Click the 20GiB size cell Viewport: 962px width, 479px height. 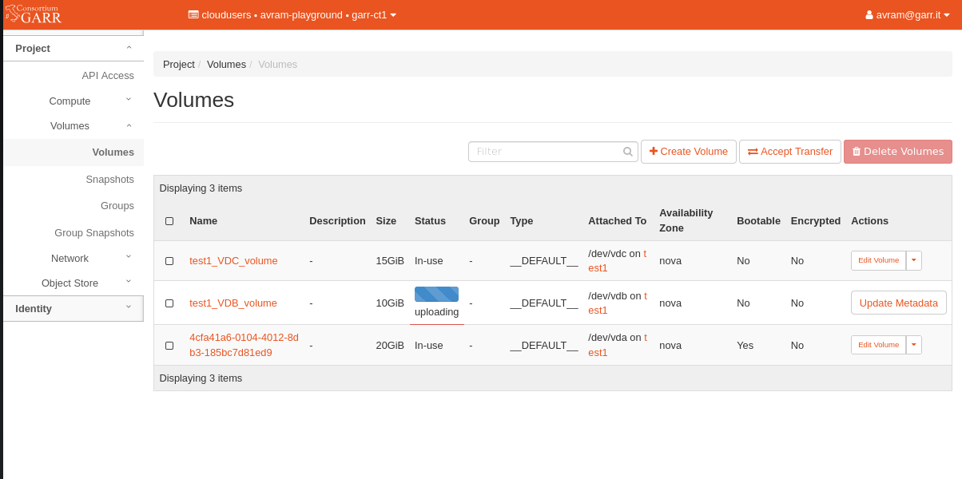(x=390, y=346)
